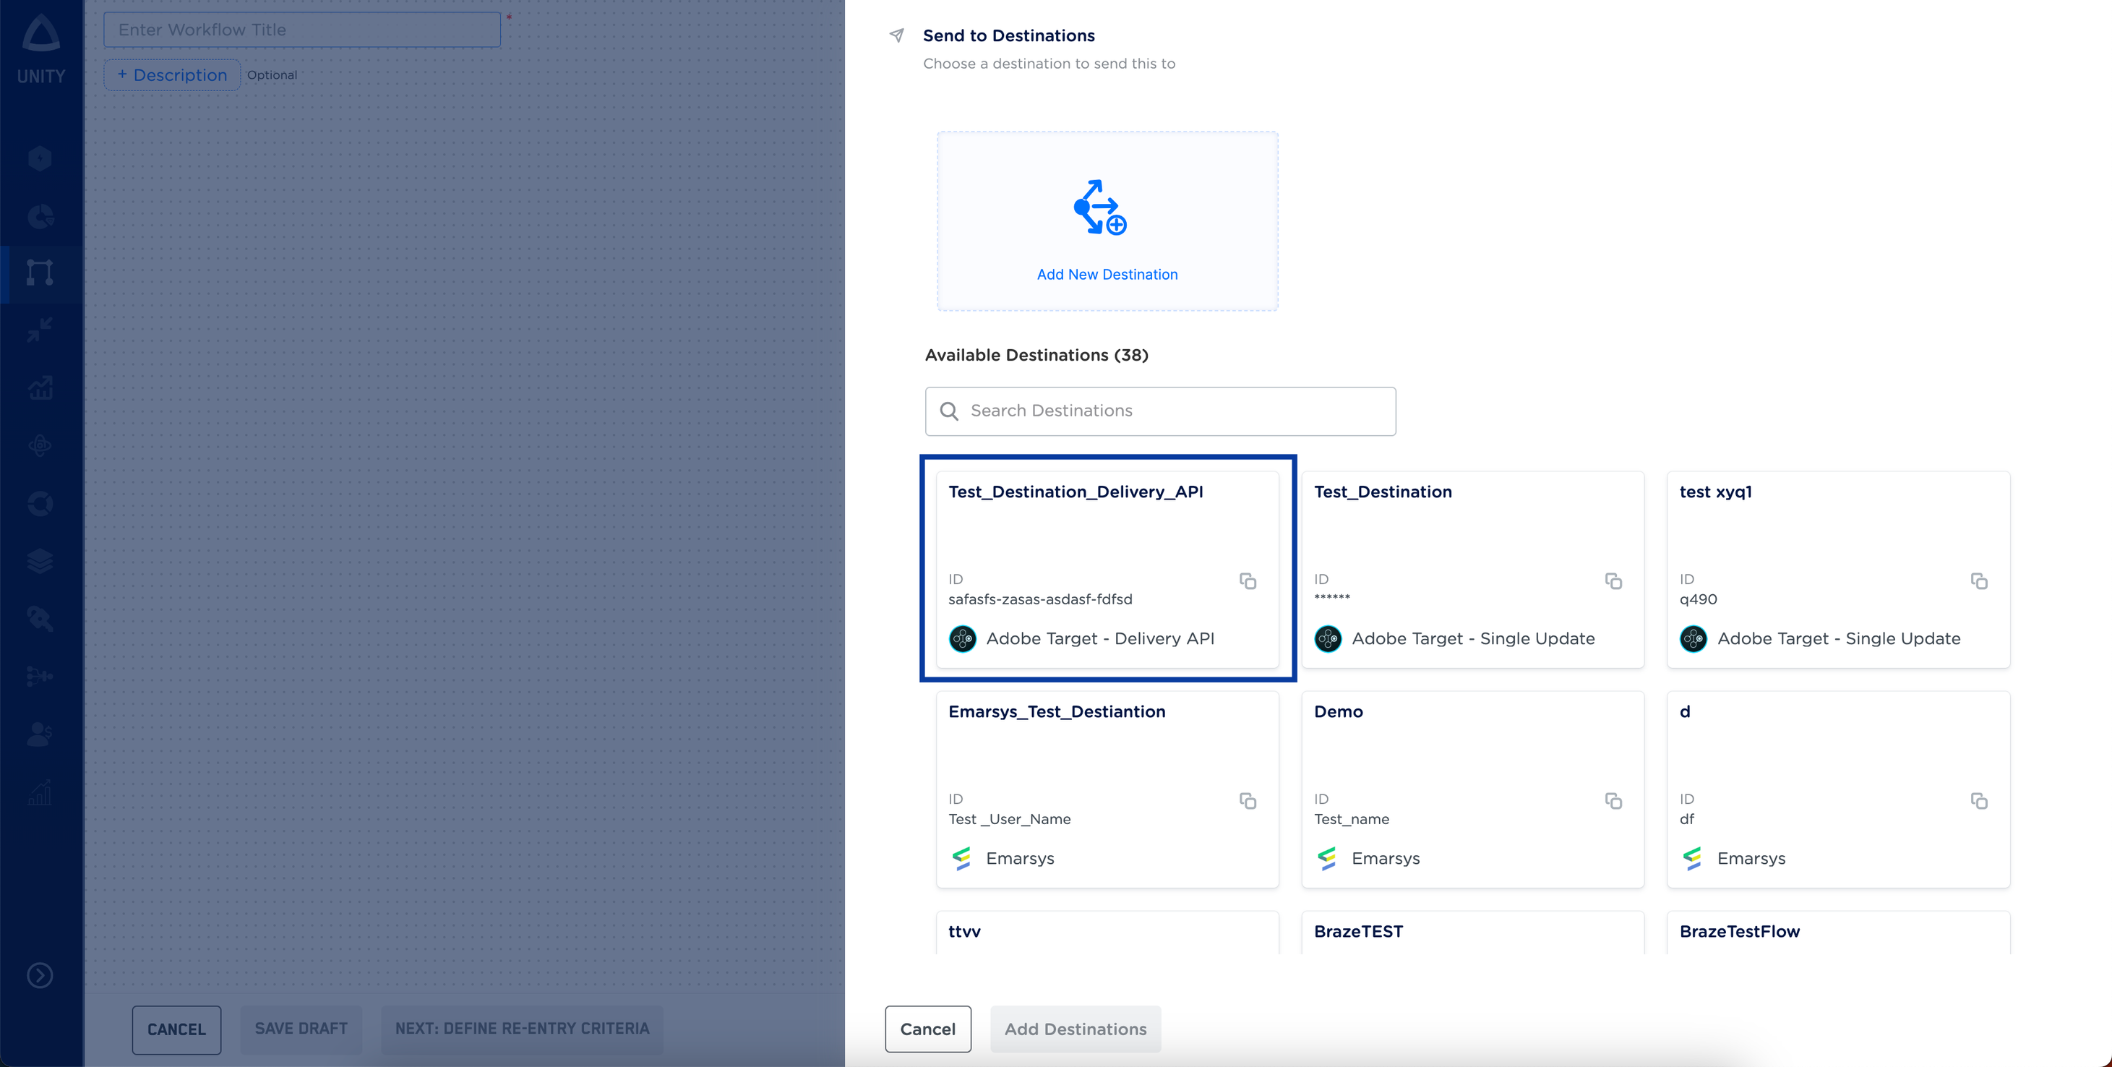Click the Add New Destination link
This screenshot has width=2112, height=1067.
(x=1106, y=275)
